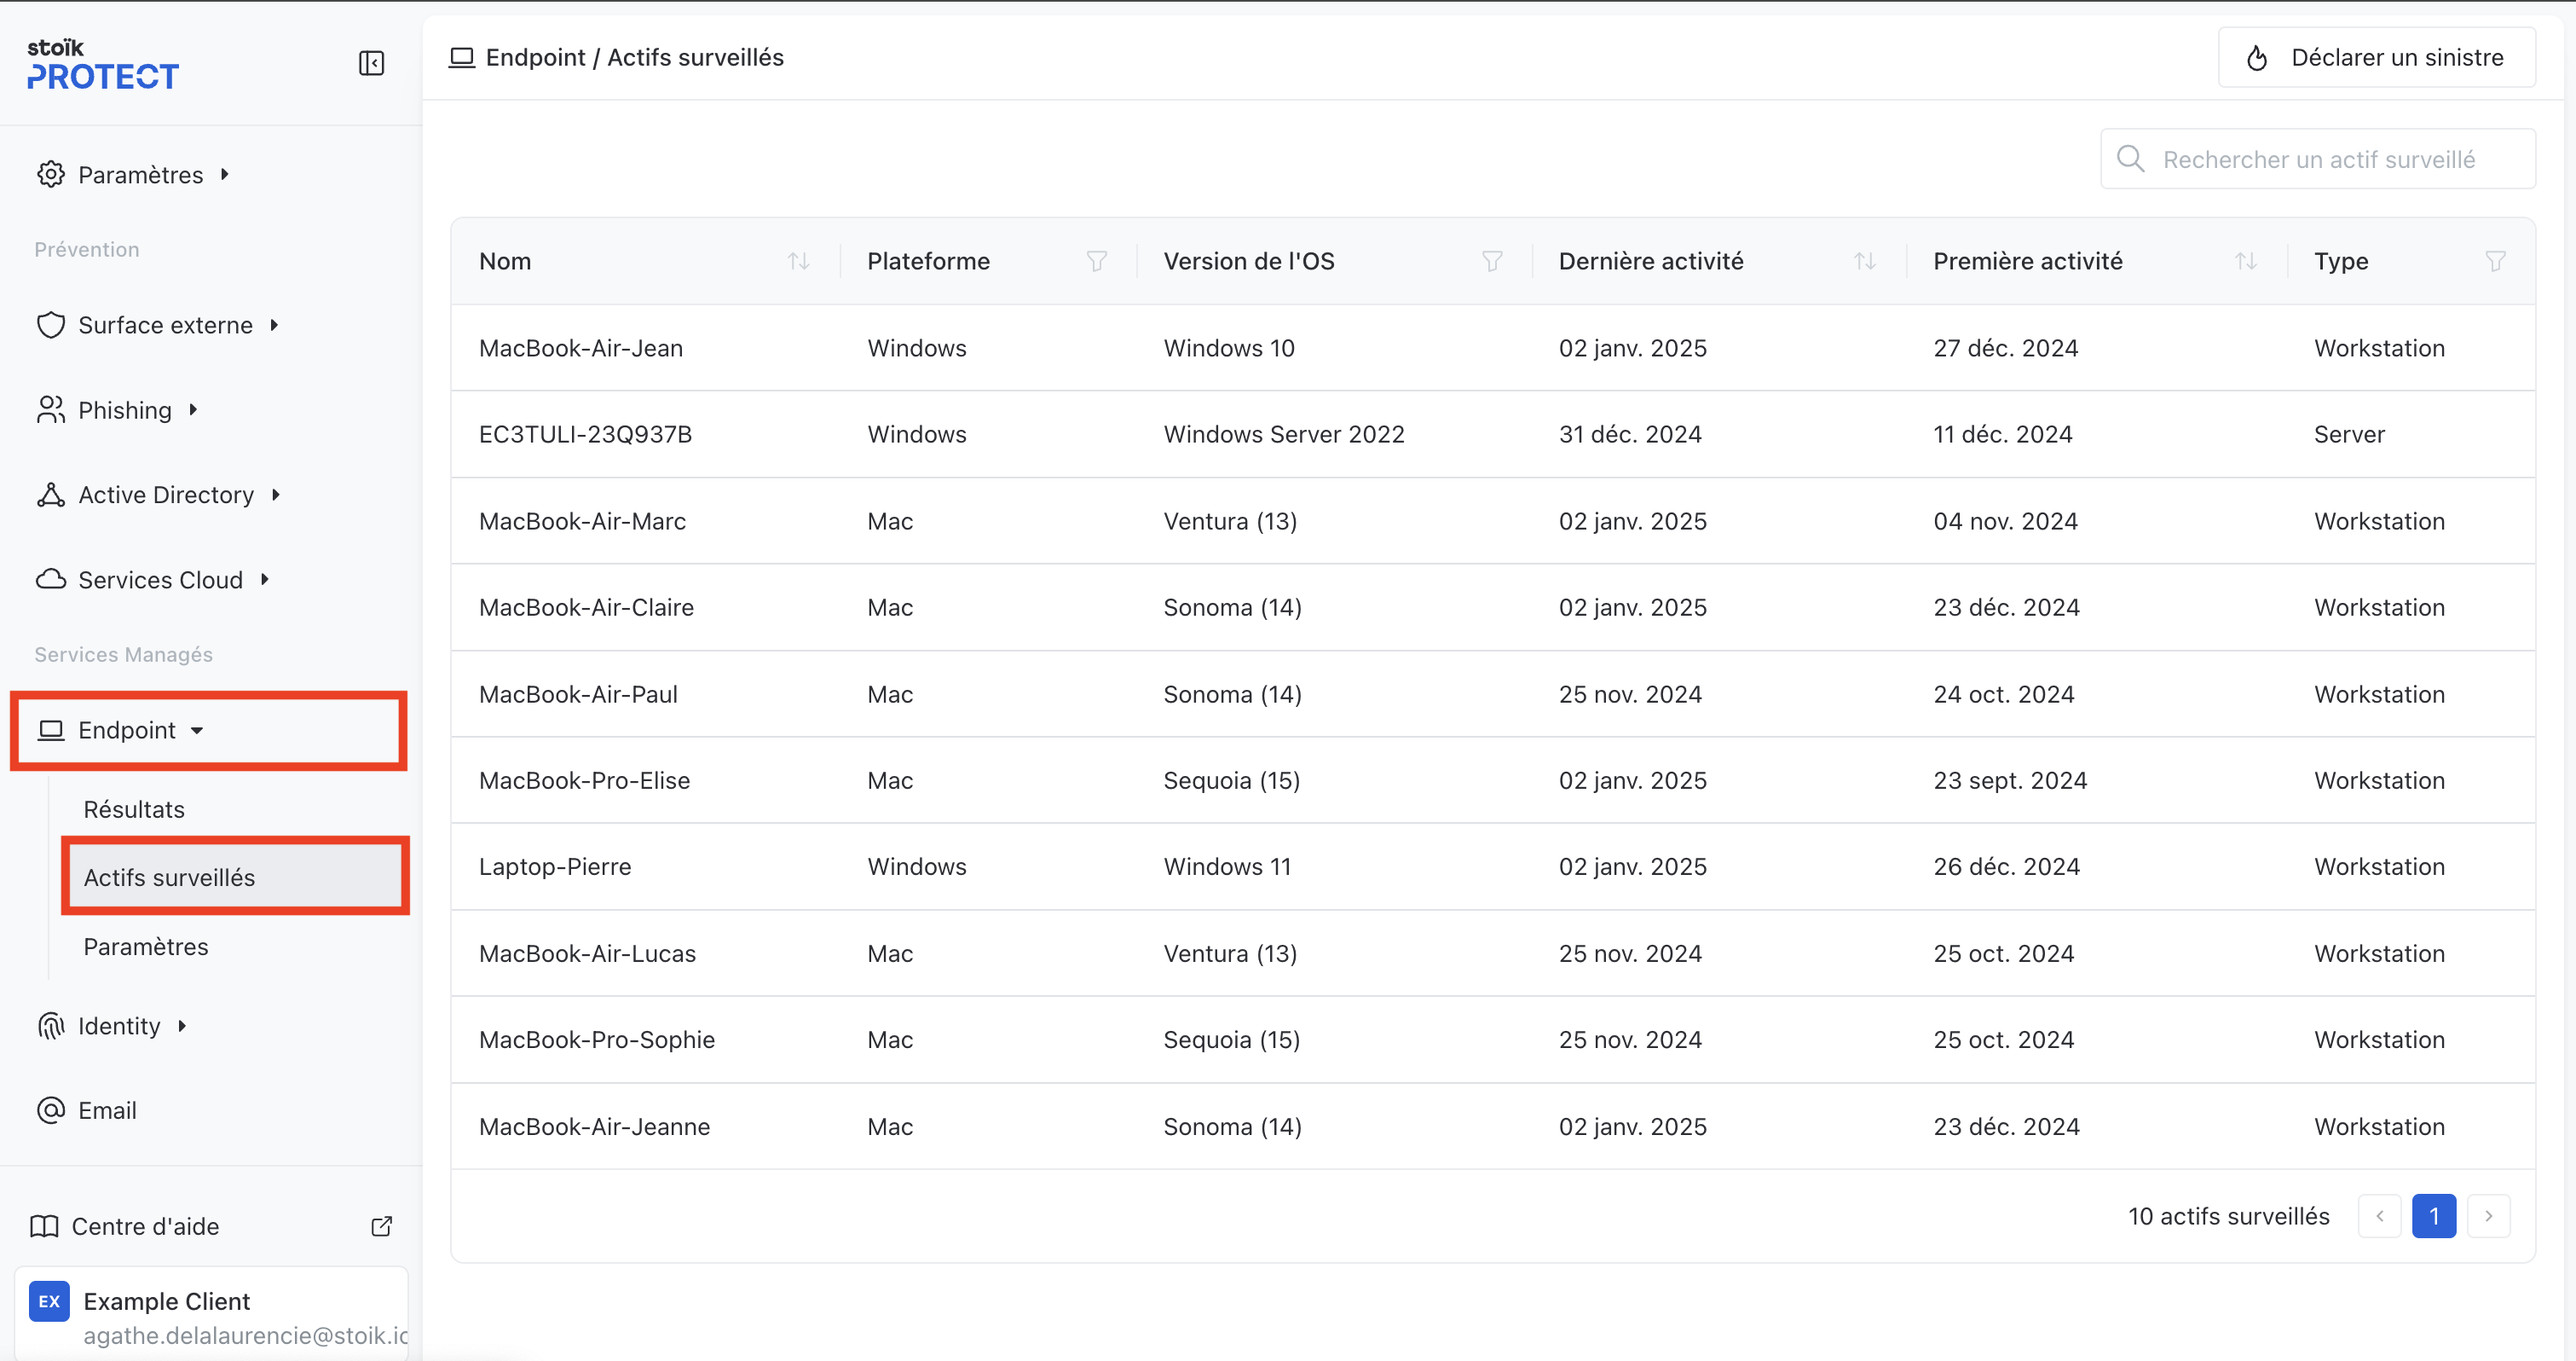Viewport: 2576px width, 1361px height.
Task: Sort table by Nom column
Action: tap(797, 261)
